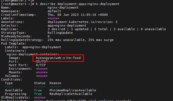Click the 'True' status of Available
The width and height of the screenshot is (173, 101).
click(38, 90)
